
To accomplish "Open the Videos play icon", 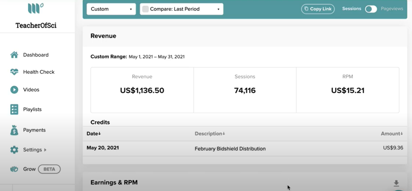I will pos(14,90).
